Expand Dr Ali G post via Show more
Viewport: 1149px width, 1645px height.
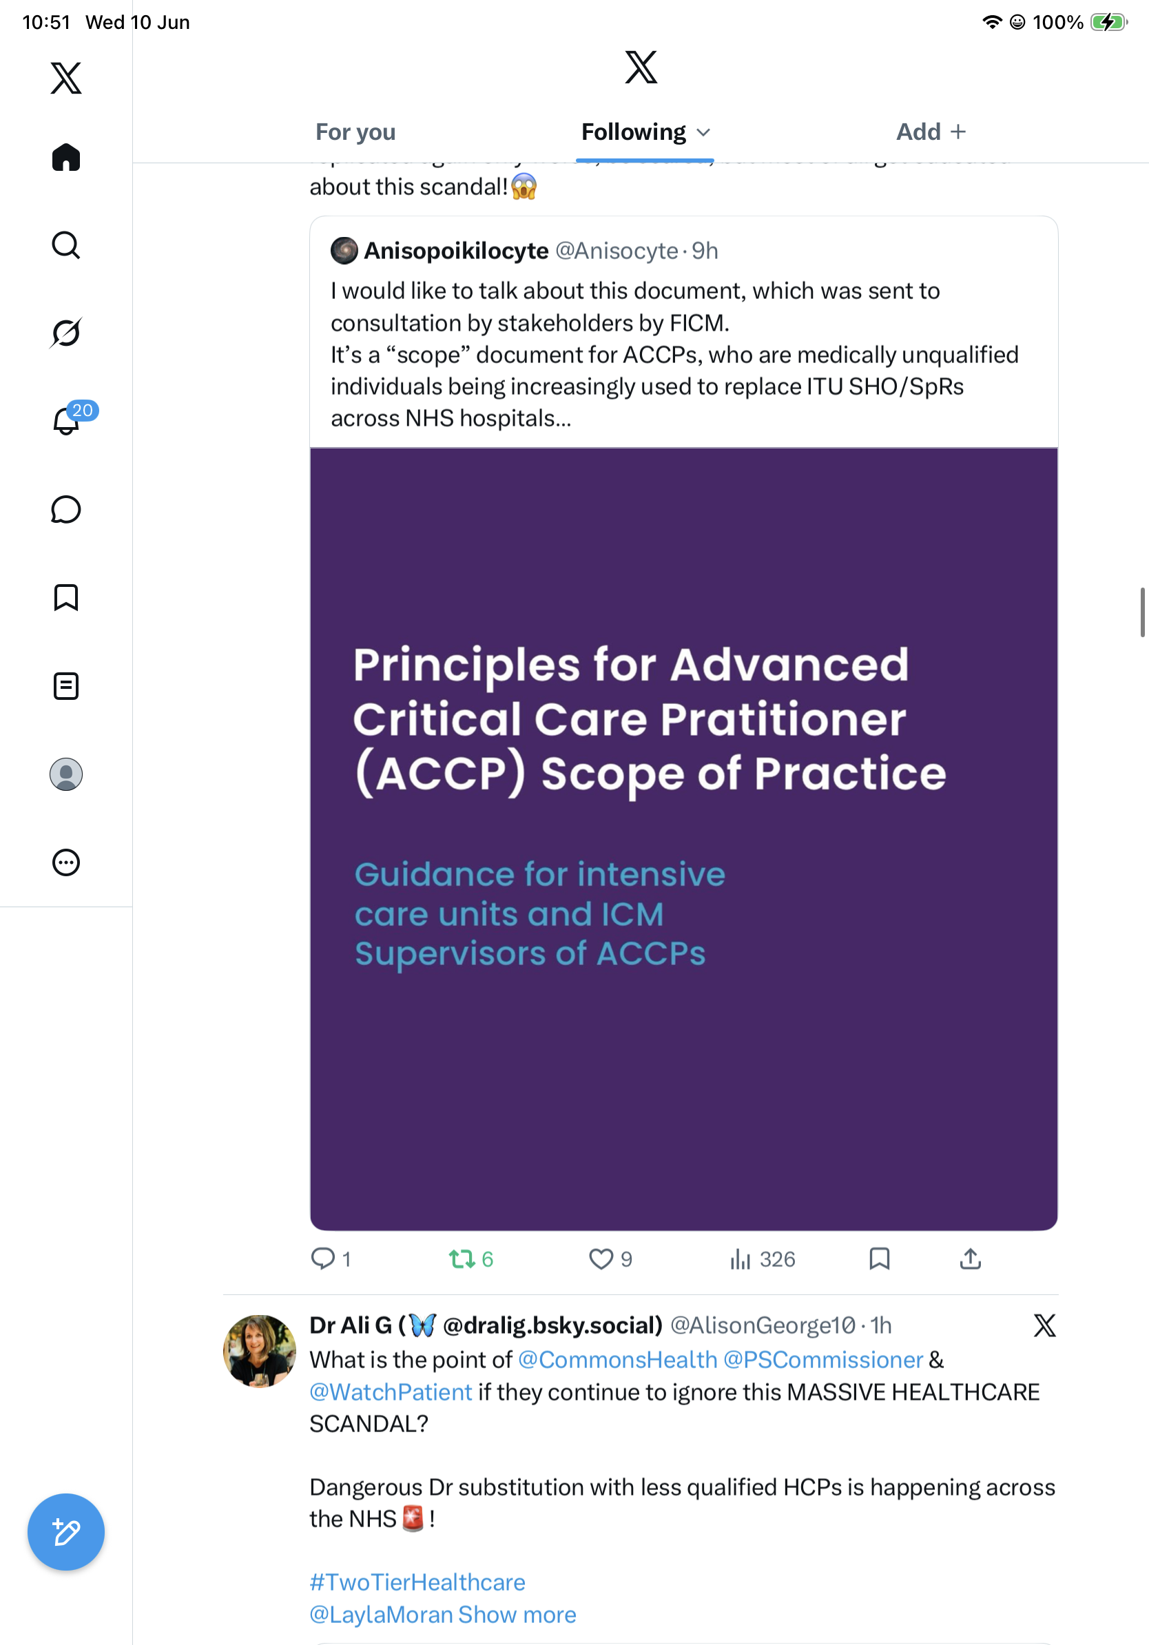pyautogui.click(x=517, y=1614)
